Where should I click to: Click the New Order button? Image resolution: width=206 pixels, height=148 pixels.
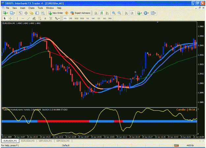pyautogui.click(x=56, y=13)
